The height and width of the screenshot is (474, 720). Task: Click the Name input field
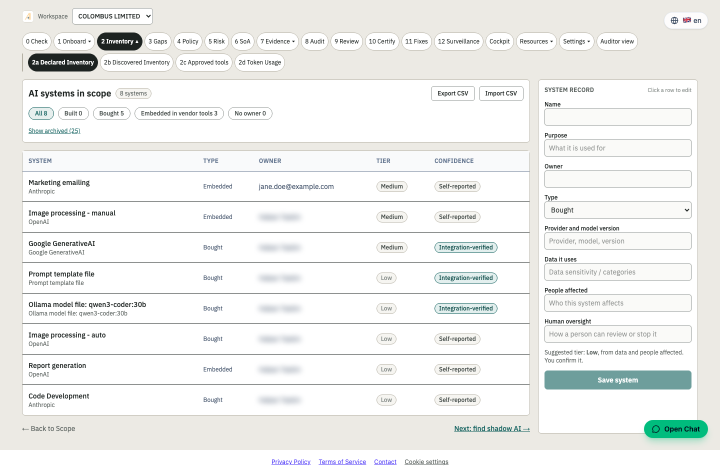[618, 117]
